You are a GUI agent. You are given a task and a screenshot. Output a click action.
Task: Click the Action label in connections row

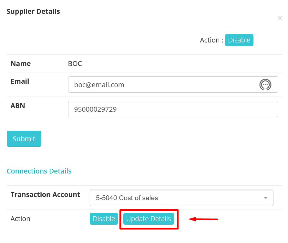[20, 219]
